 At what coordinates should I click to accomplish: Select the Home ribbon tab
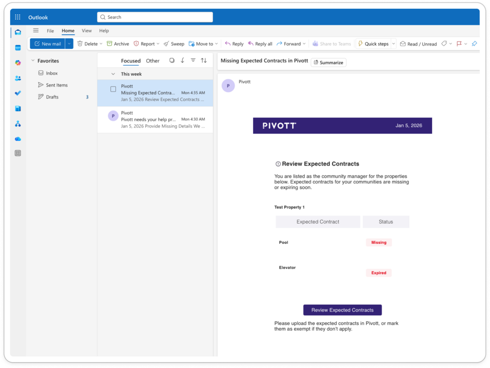[68, 31]
